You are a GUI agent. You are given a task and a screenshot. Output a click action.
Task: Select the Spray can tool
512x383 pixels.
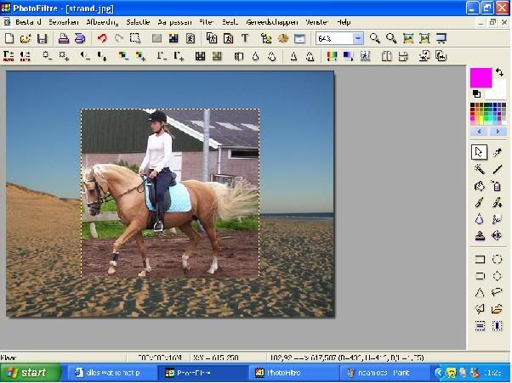(497, 186)
